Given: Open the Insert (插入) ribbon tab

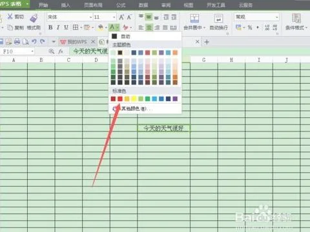Looking at the screenshot, I should (65, 5).
